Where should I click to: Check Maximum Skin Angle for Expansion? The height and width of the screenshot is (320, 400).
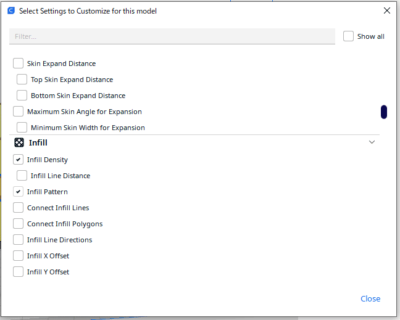[x=18, y=112]
